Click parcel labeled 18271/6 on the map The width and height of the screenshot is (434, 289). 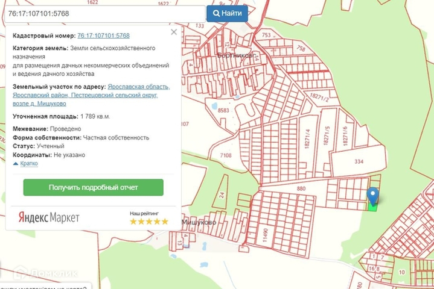click(x=345, y=136)
